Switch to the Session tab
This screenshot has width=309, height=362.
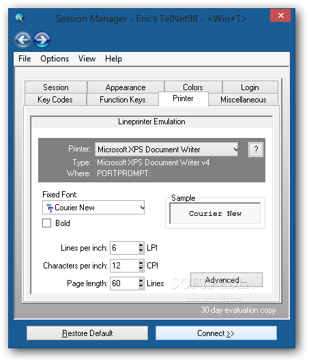click(x=56, y=87)
